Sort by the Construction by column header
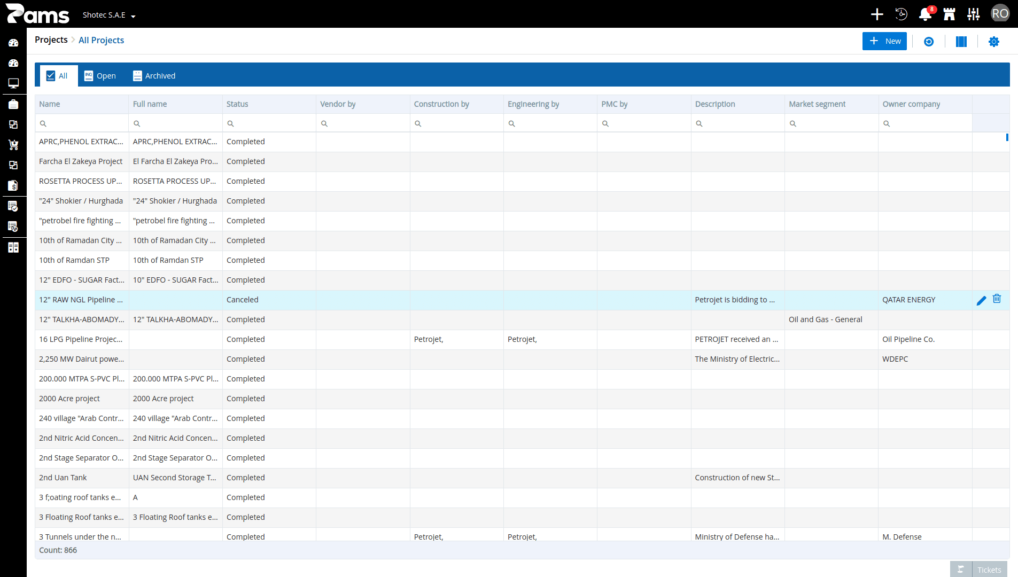The image size is (1018, 577). pos(457,104)
